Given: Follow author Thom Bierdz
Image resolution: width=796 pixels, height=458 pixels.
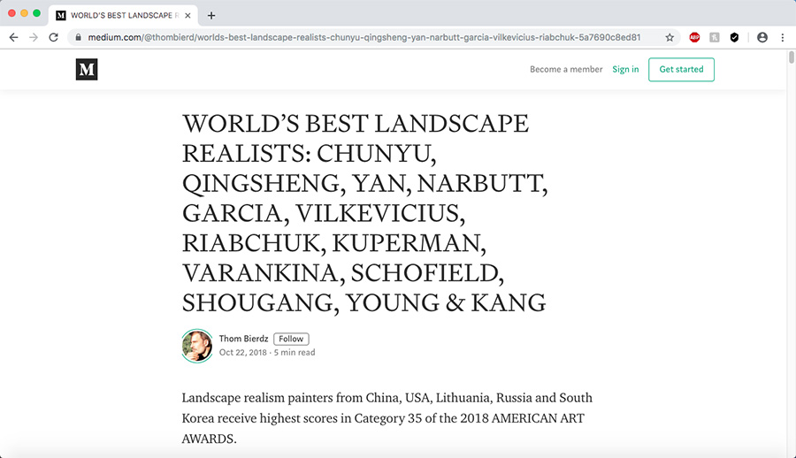Looking at the screenshot, I should 291,339.
